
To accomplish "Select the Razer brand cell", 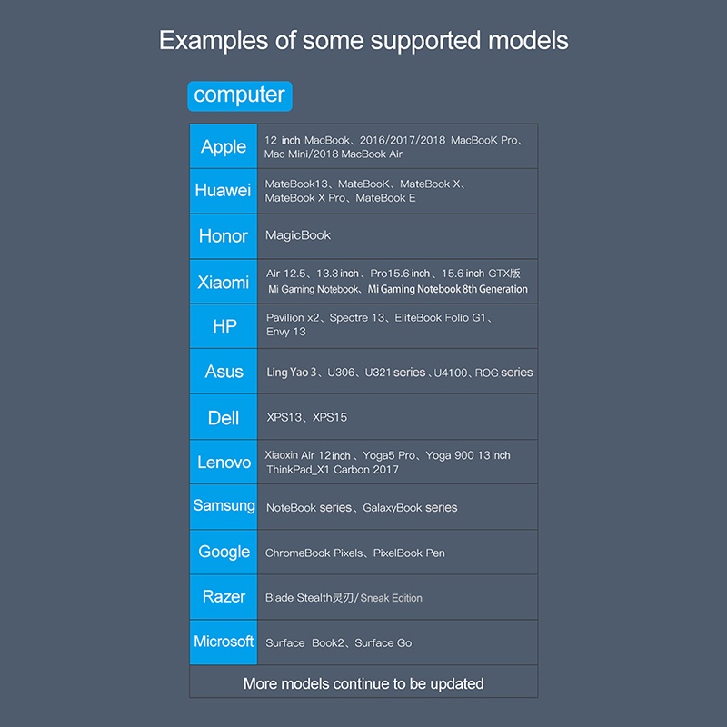I will click(224, 597).
